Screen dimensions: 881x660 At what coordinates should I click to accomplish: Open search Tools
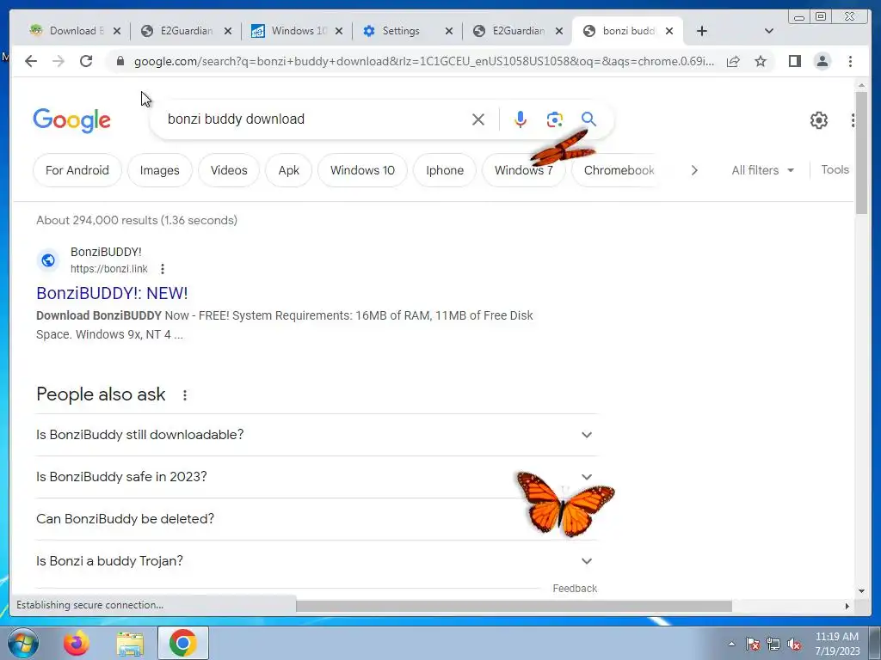tap(835, 169)
